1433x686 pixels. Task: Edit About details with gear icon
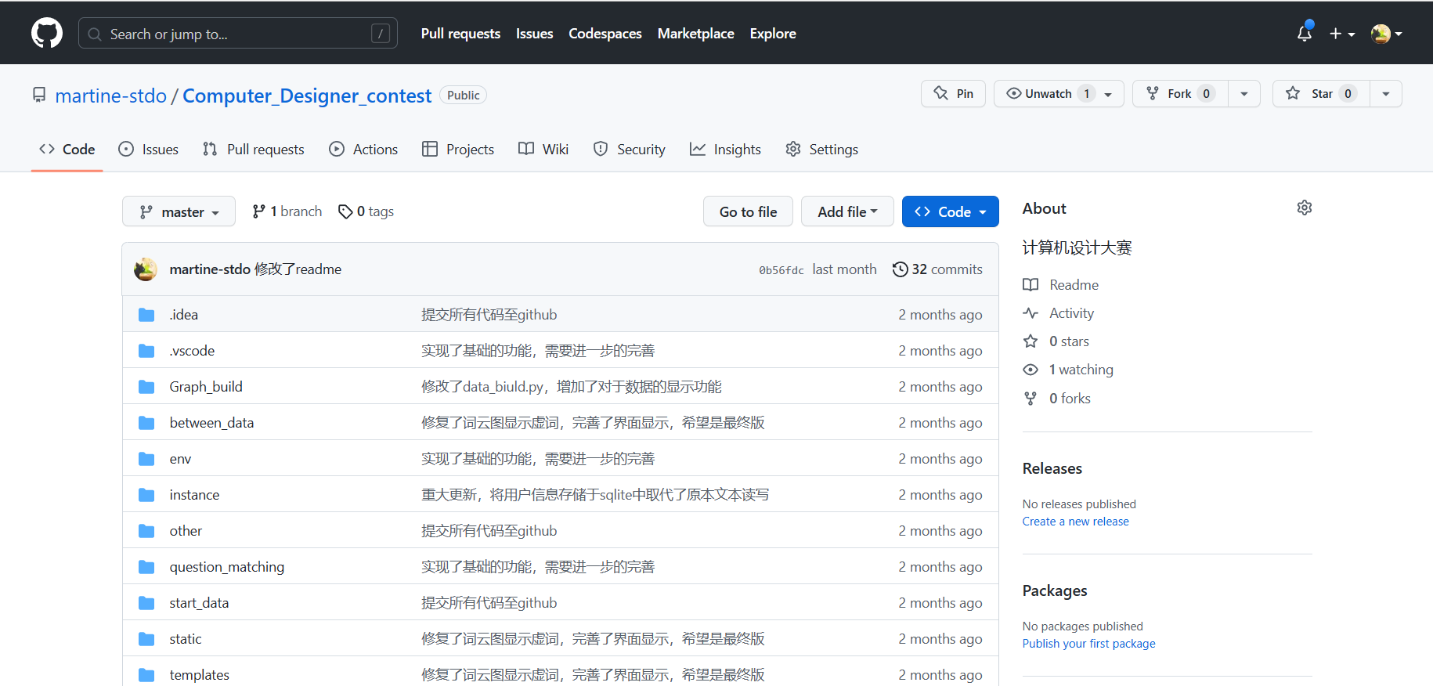coord(1304,208)
